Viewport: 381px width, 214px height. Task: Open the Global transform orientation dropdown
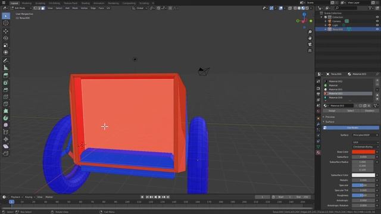click(x=140, y=8)
